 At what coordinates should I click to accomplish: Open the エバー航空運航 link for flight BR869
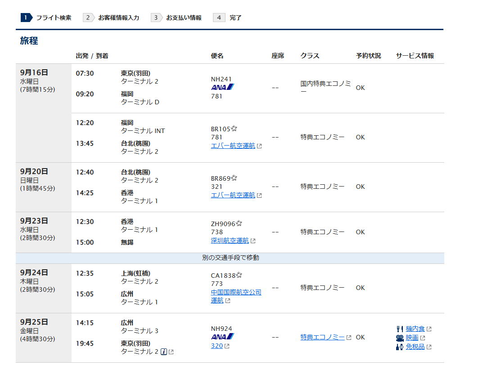(233, 195)
